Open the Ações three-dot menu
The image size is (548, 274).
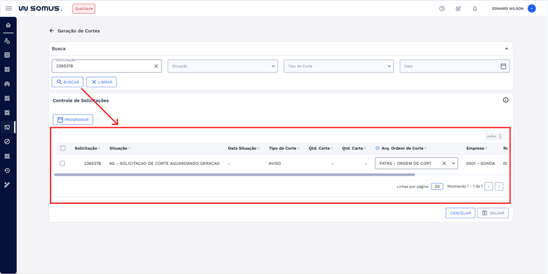(x=500, y=136)
